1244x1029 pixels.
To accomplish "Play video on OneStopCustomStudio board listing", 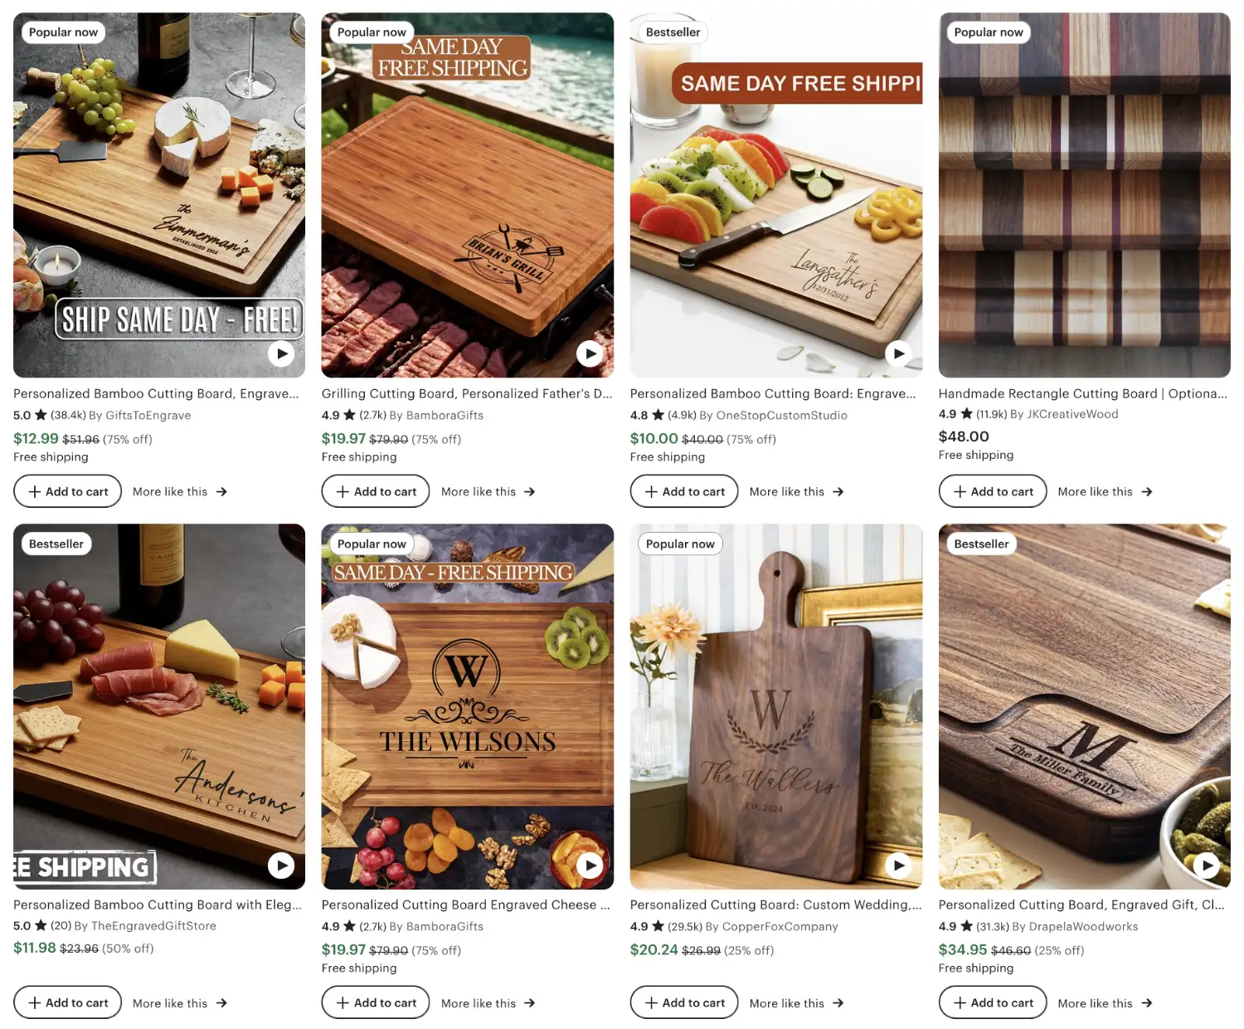I will [898, 354].
